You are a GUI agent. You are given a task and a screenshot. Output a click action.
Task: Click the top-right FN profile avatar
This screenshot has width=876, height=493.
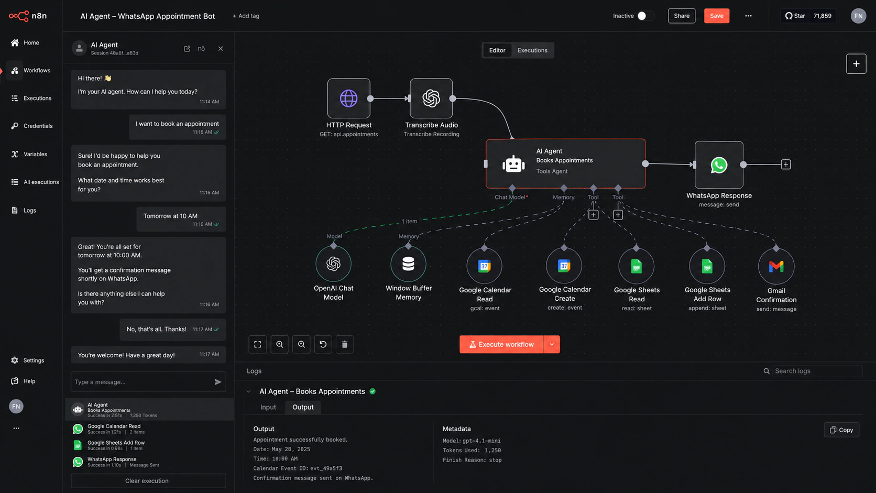tap(858, 16)
